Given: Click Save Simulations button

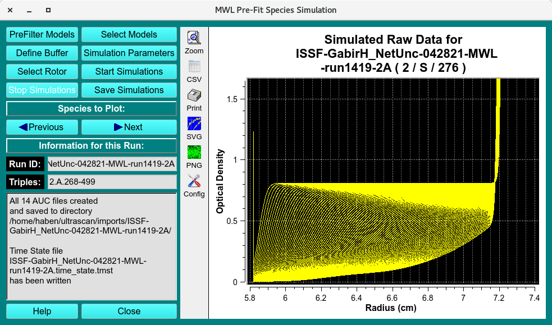Looking at the screenshot, I should pyautogui.click(x=129, y=90).
